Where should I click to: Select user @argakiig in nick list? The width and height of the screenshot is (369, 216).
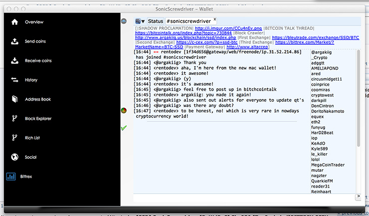(x=321, y=52)
